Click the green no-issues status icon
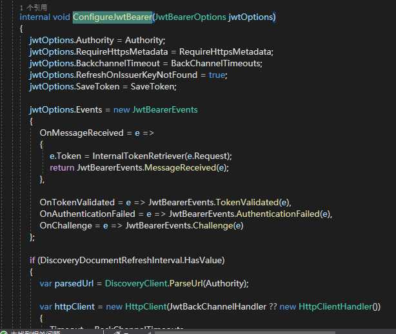This screenshot has height=334, width=396. [4, 331]
